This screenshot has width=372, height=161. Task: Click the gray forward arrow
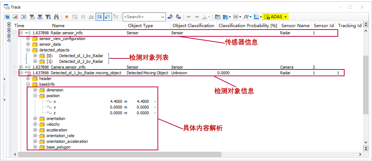(197, 17)
